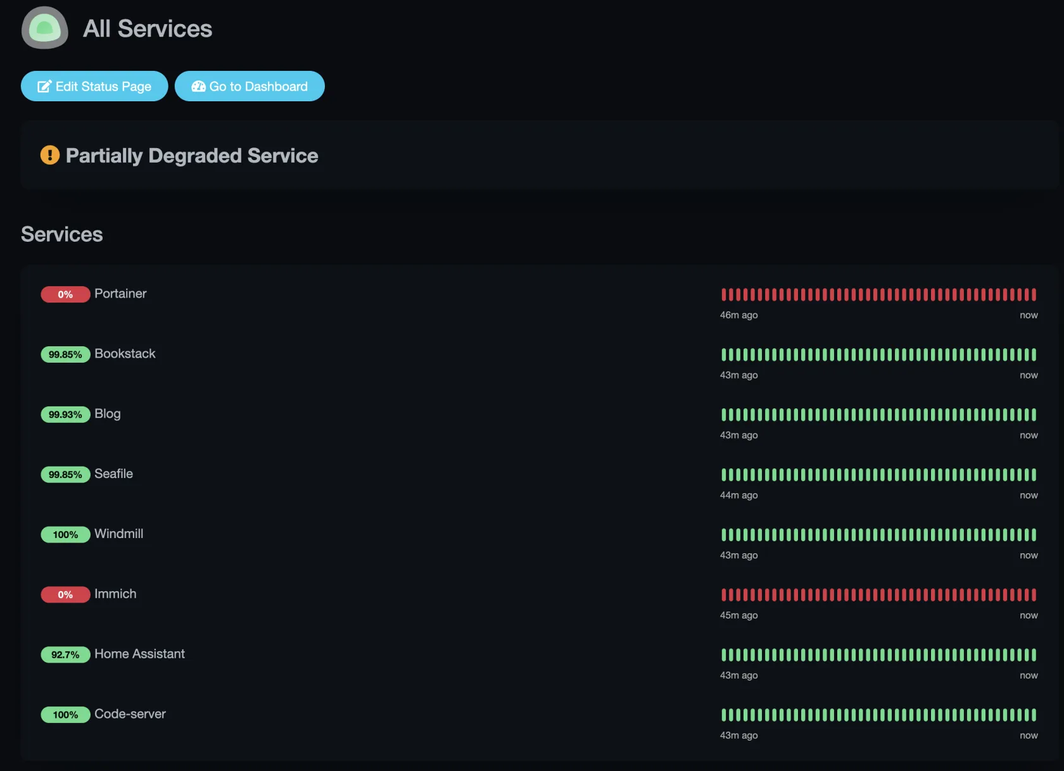Click the gauge icon on Go to Dashboard
Image resolution: width=1064 pixels, height=771 pixels.
(x=198, y=86)
